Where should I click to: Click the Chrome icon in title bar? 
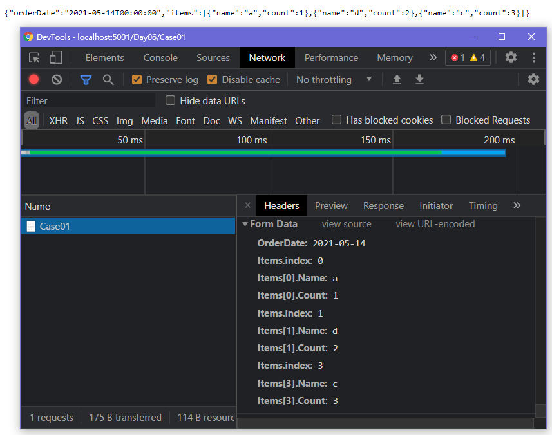click(x=28, y=37)
